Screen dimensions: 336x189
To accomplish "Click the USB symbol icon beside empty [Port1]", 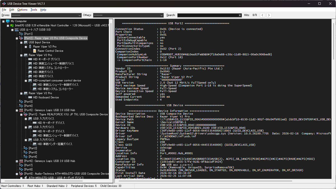I will coord(21,34).
